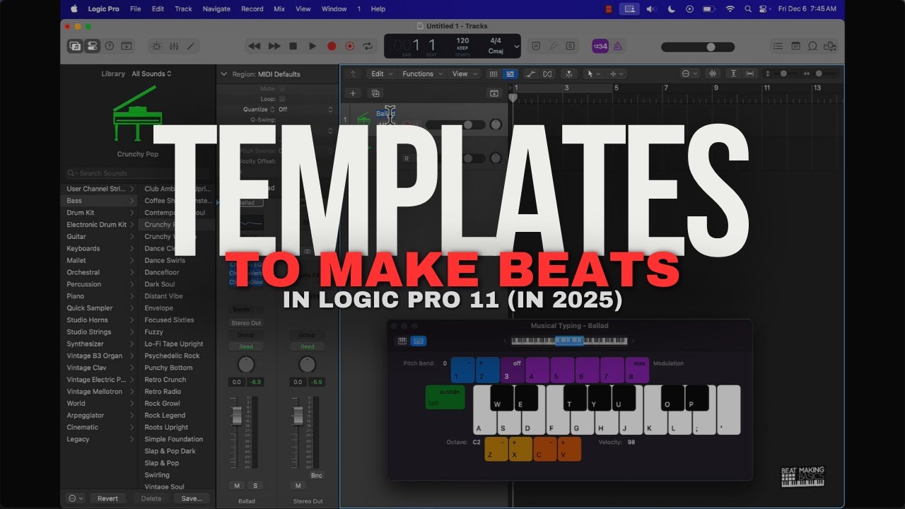Click the Save... button in Library
905x509 pixels.
tap(192, 498)
